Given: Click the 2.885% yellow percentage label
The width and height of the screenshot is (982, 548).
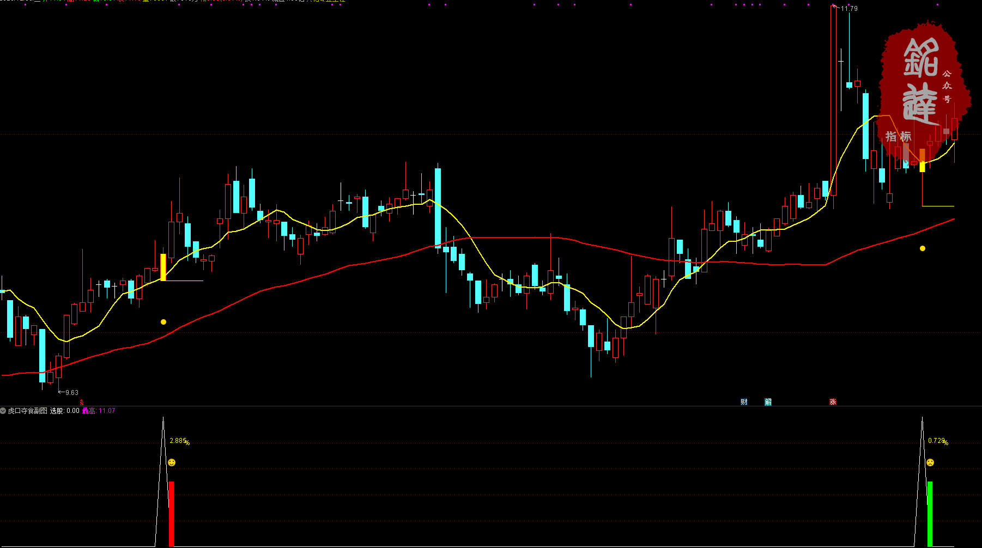Looking at the screenshot, I should [x=179, y=441].
